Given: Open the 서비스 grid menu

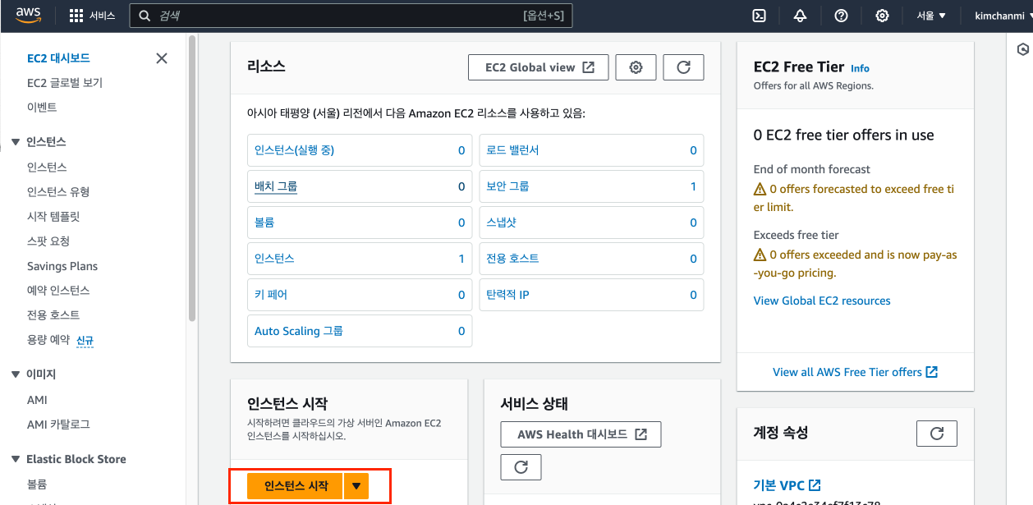Looking at the screenshot, I should point(92,16).
